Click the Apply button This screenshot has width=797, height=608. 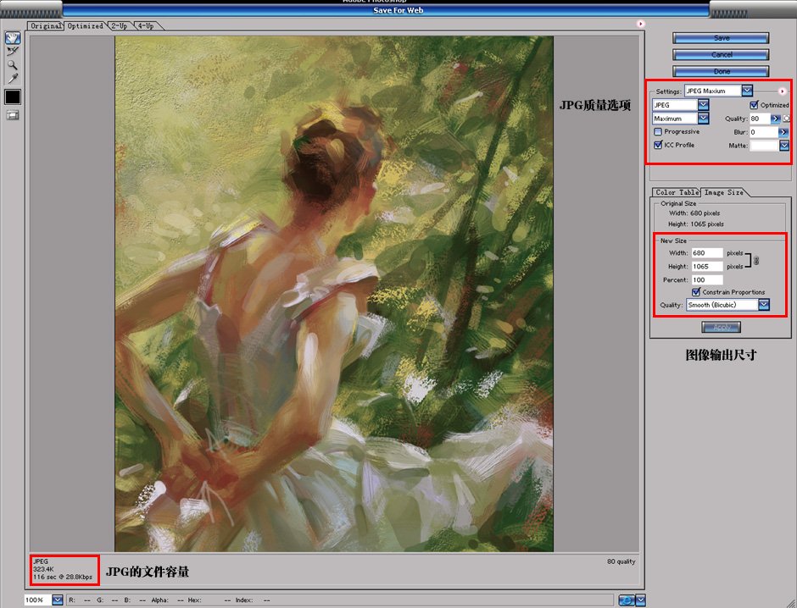(x=722, y=328)
